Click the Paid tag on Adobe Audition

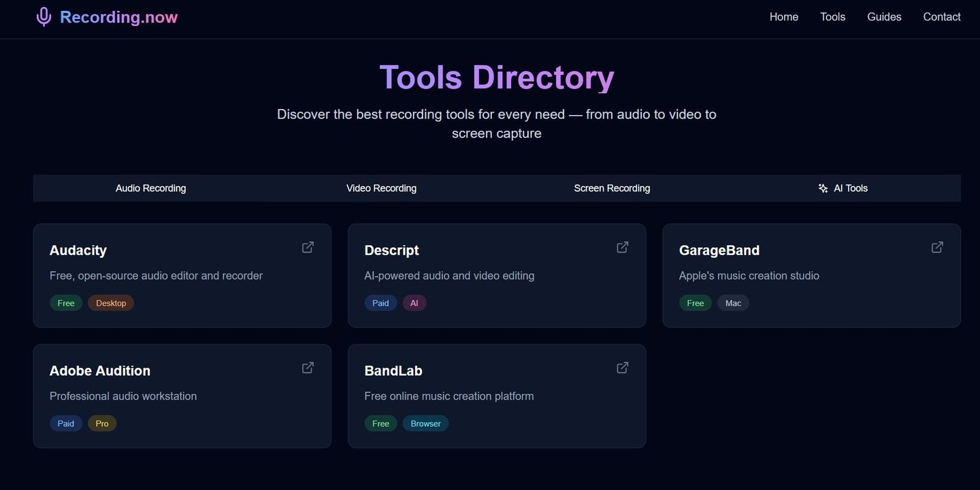(66, 423)
